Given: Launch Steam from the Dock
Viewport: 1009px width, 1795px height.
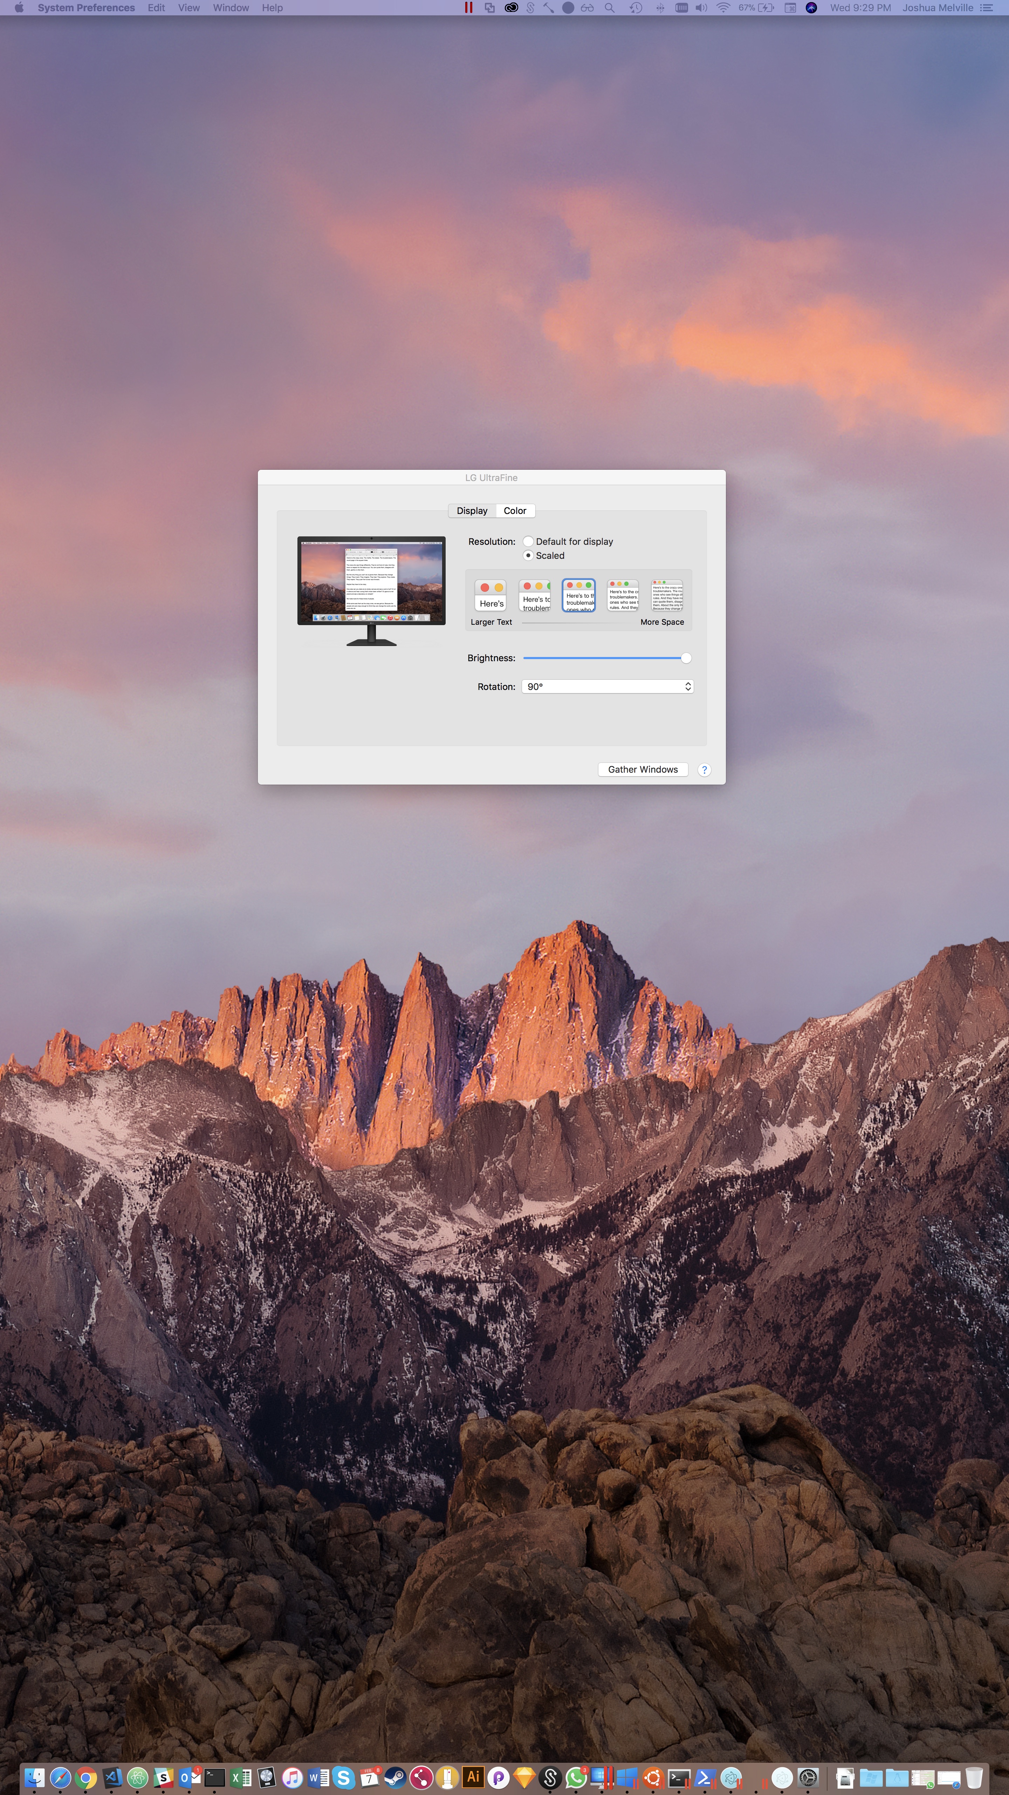Looking at the screenshot, I should pos(395,1777).
